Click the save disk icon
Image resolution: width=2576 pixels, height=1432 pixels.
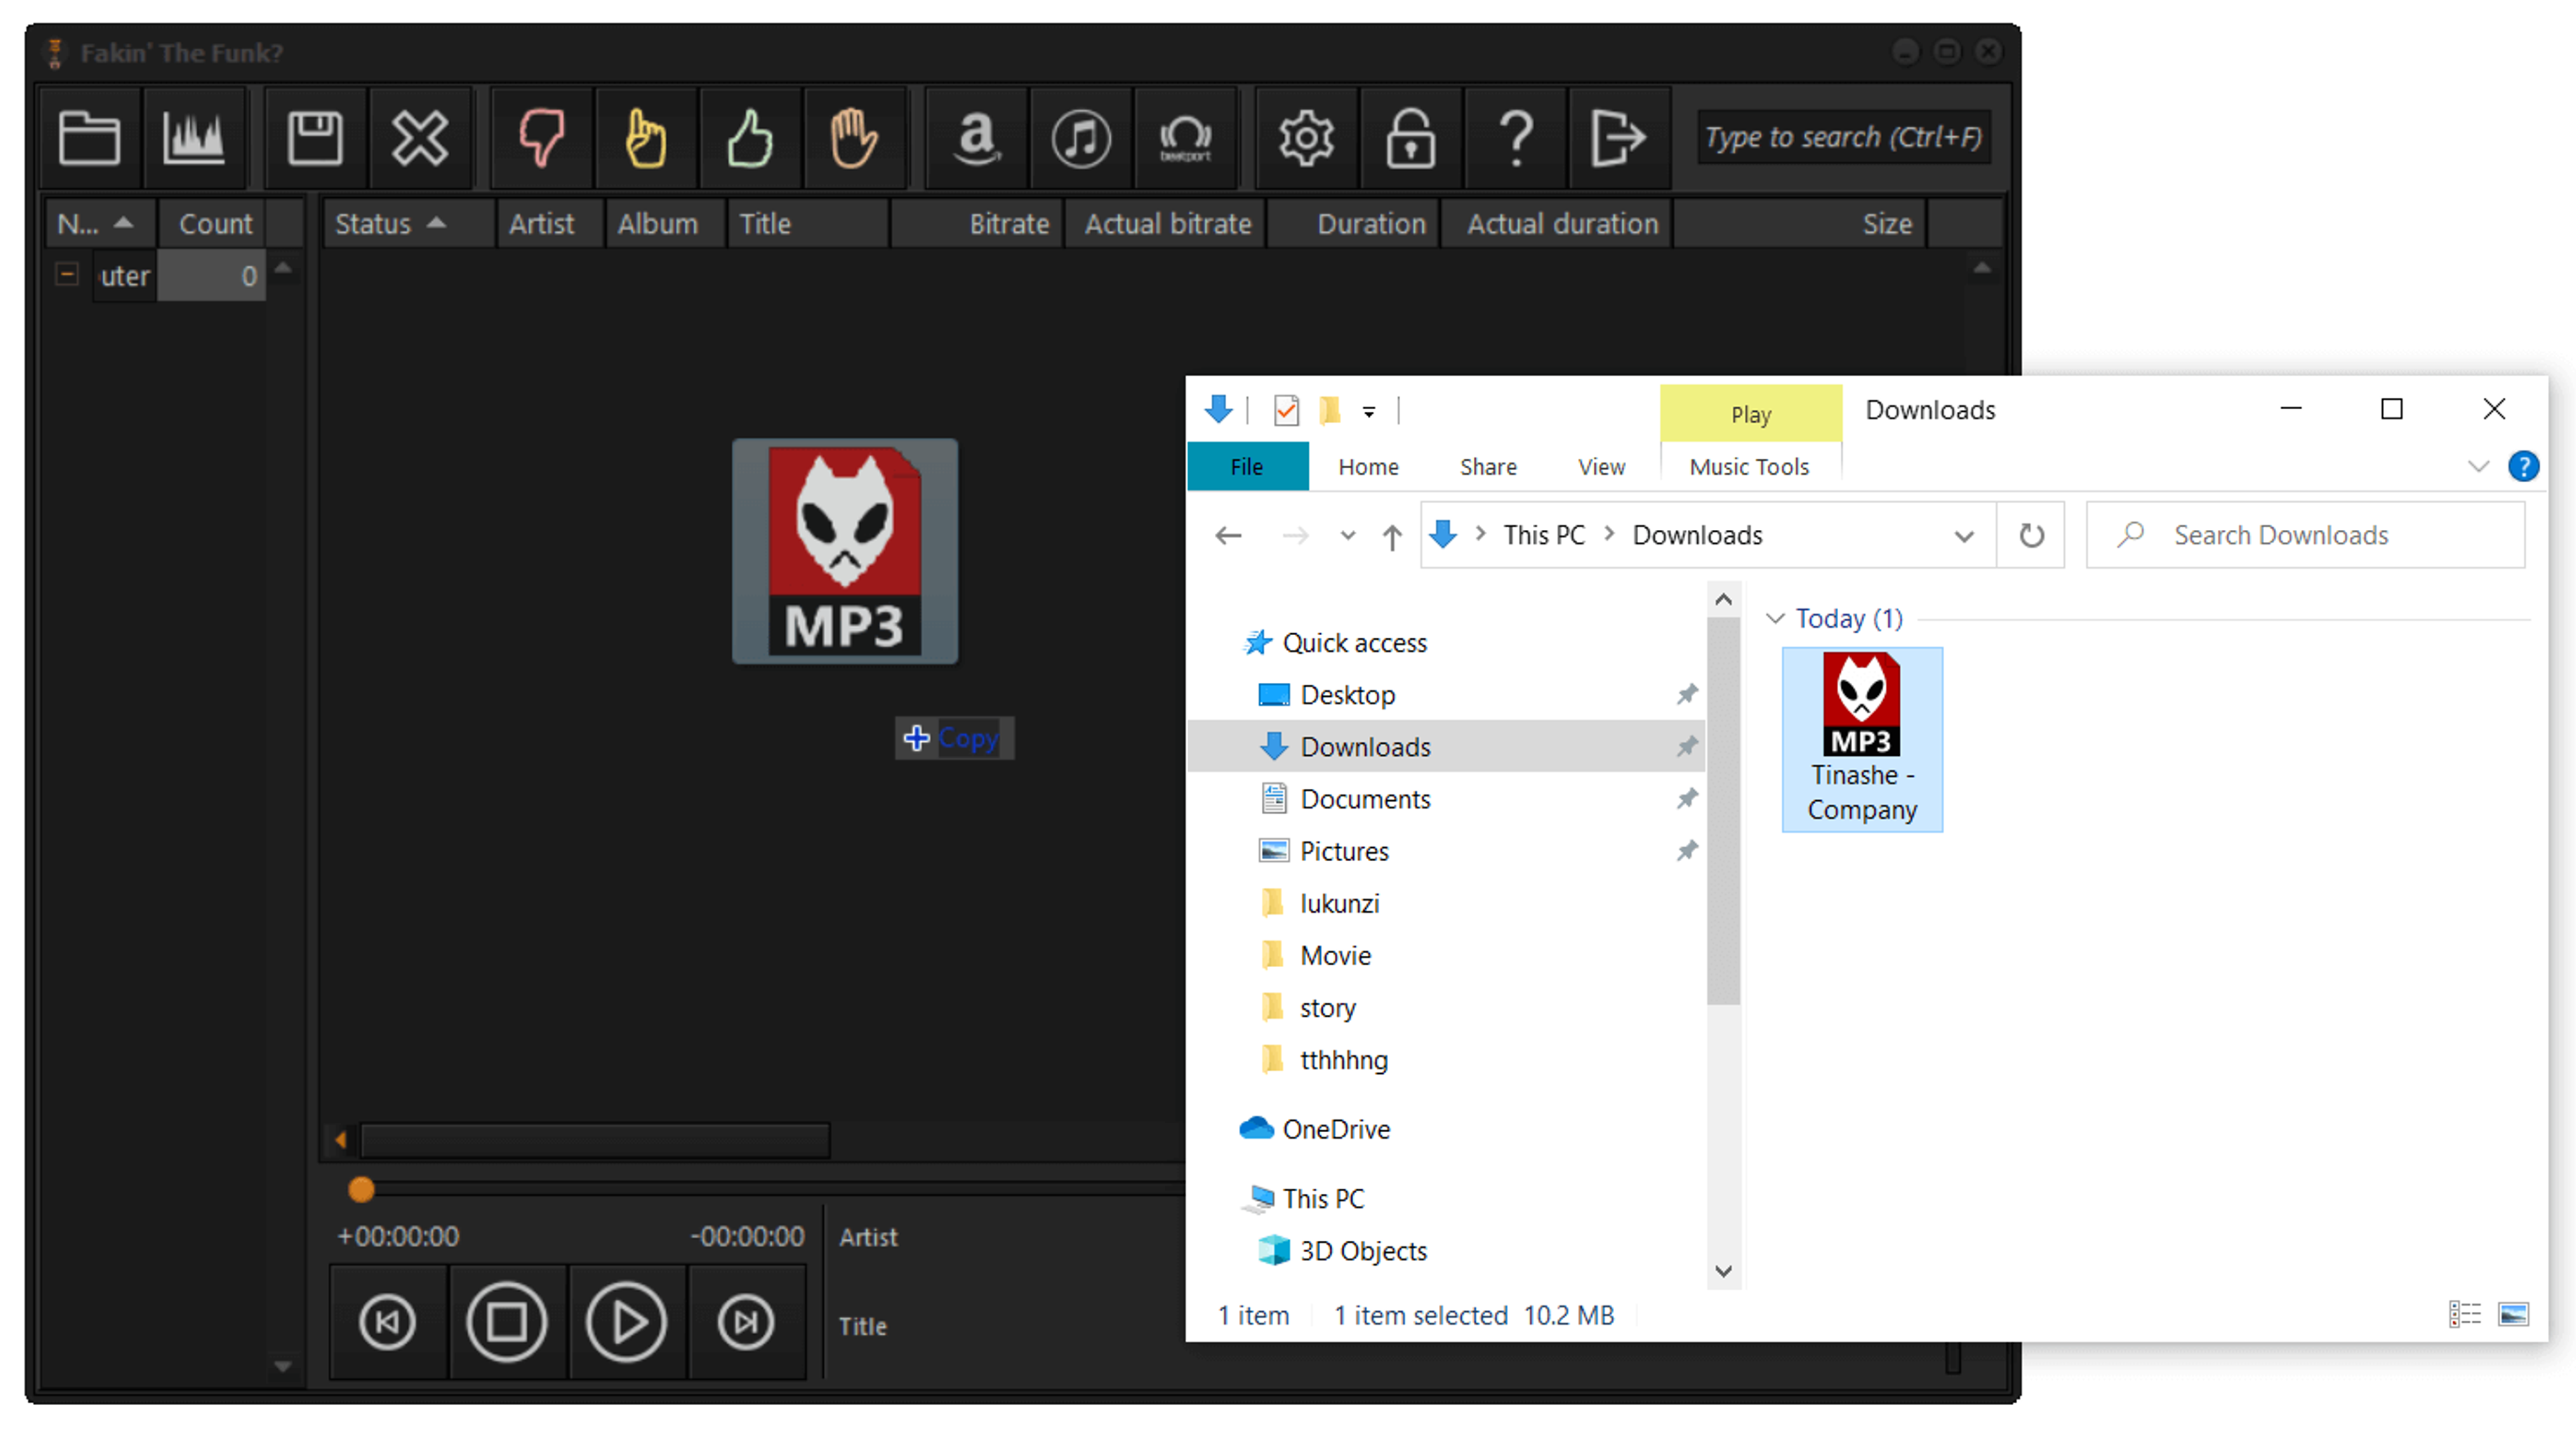315,137
